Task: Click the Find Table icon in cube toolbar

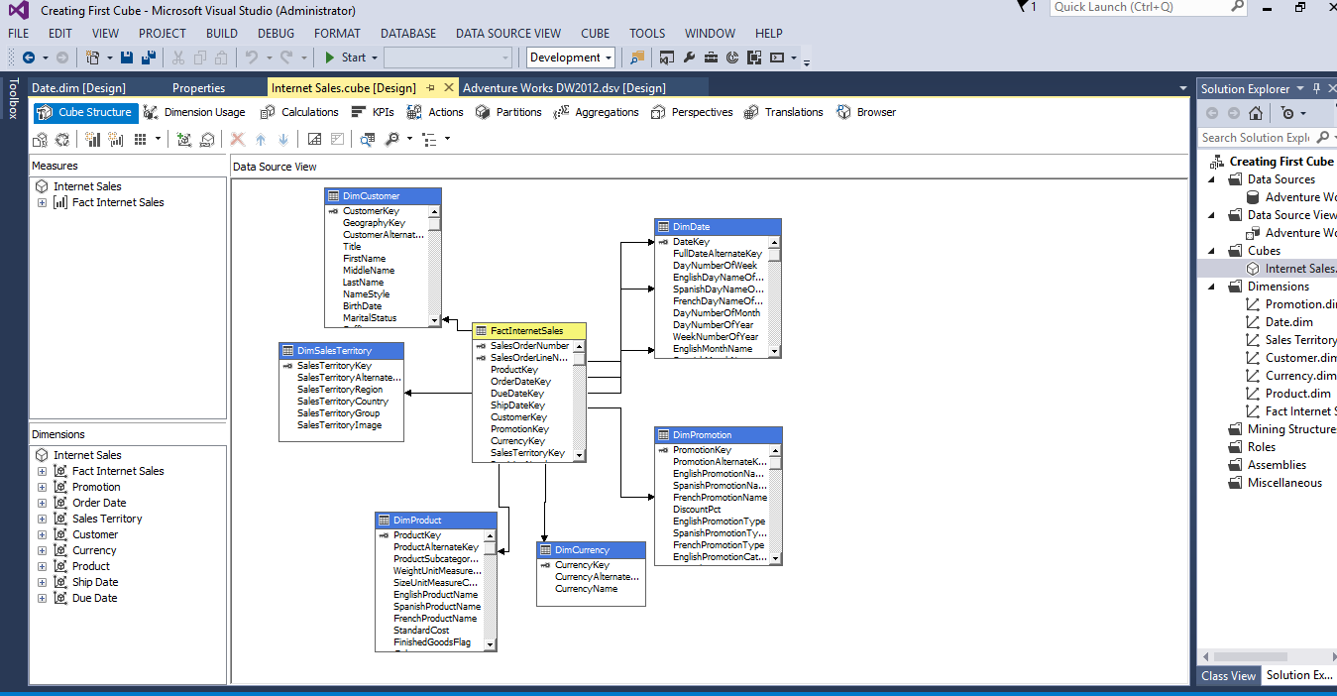Action: (x=368, y=139)
